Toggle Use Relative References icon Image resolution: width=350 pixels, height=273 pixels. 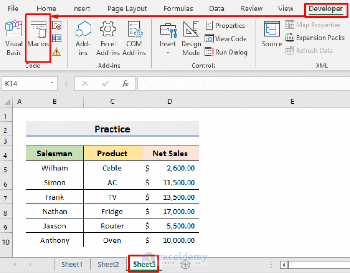coord(57,39)
